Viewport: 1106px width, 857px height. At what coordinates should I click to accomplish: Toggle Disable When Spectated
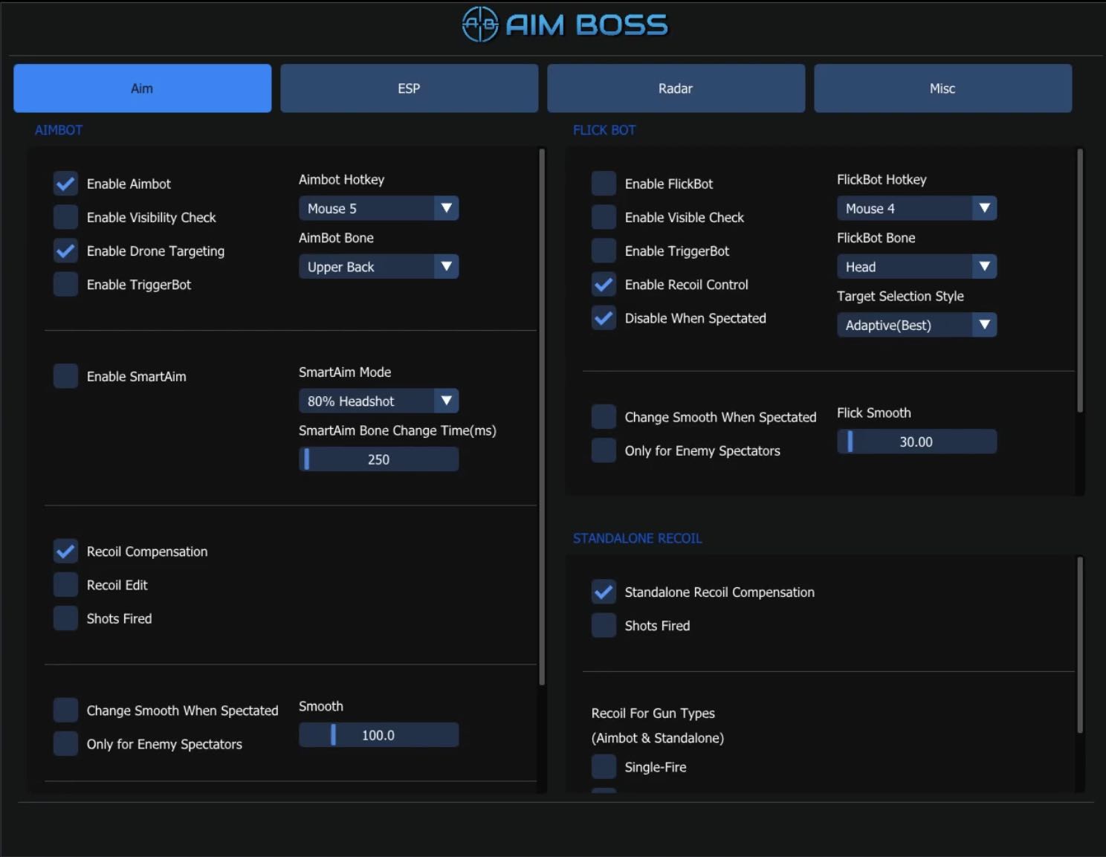[604, 318]
